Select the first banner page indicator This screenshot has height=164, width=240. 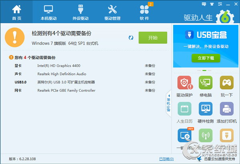click(x=199, y=71)
